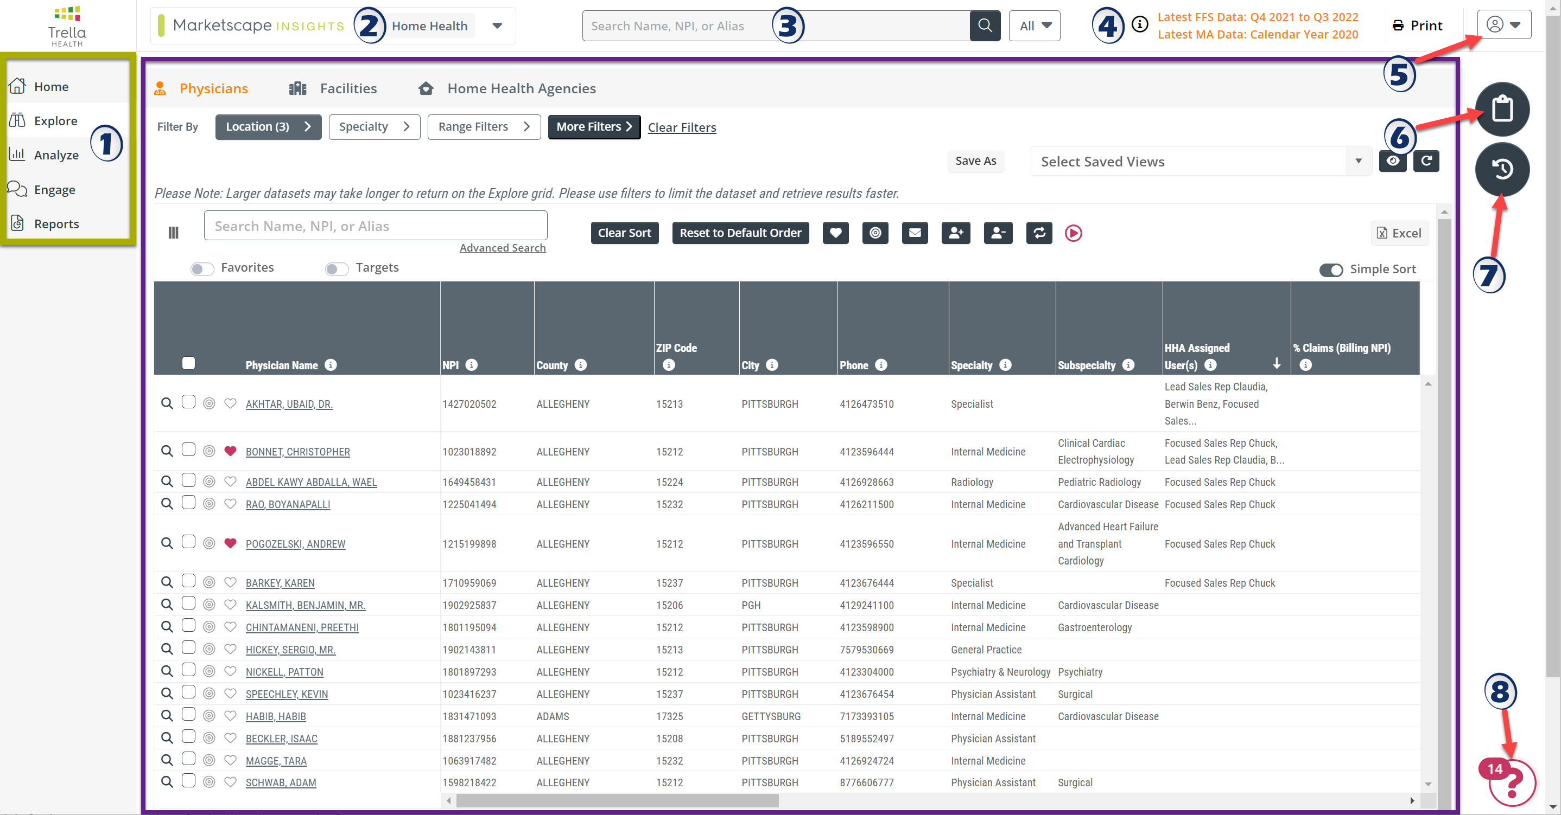Check the box for MAGGE, TARA
The height and width of the screenshot is (815, 1561).
188,759
